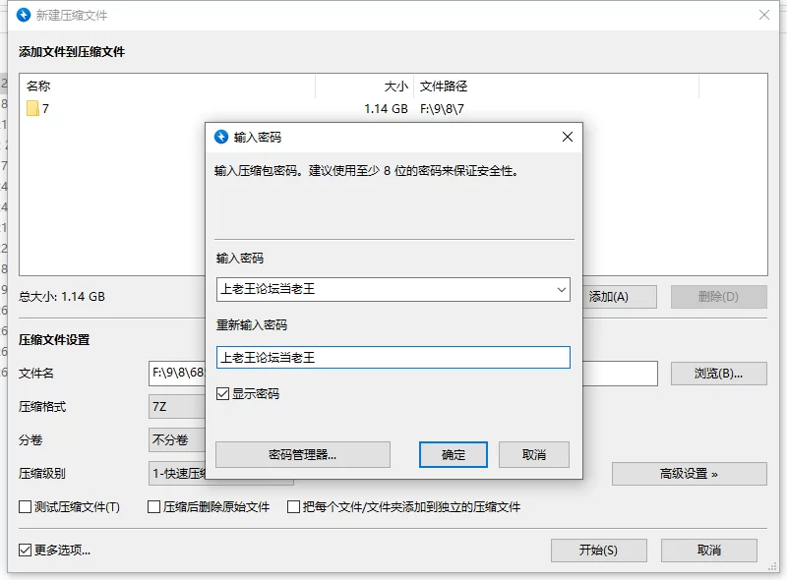This screenshot has width=787, height=580.
Task: Open 密码管理器... button
Action: [303, 454]
